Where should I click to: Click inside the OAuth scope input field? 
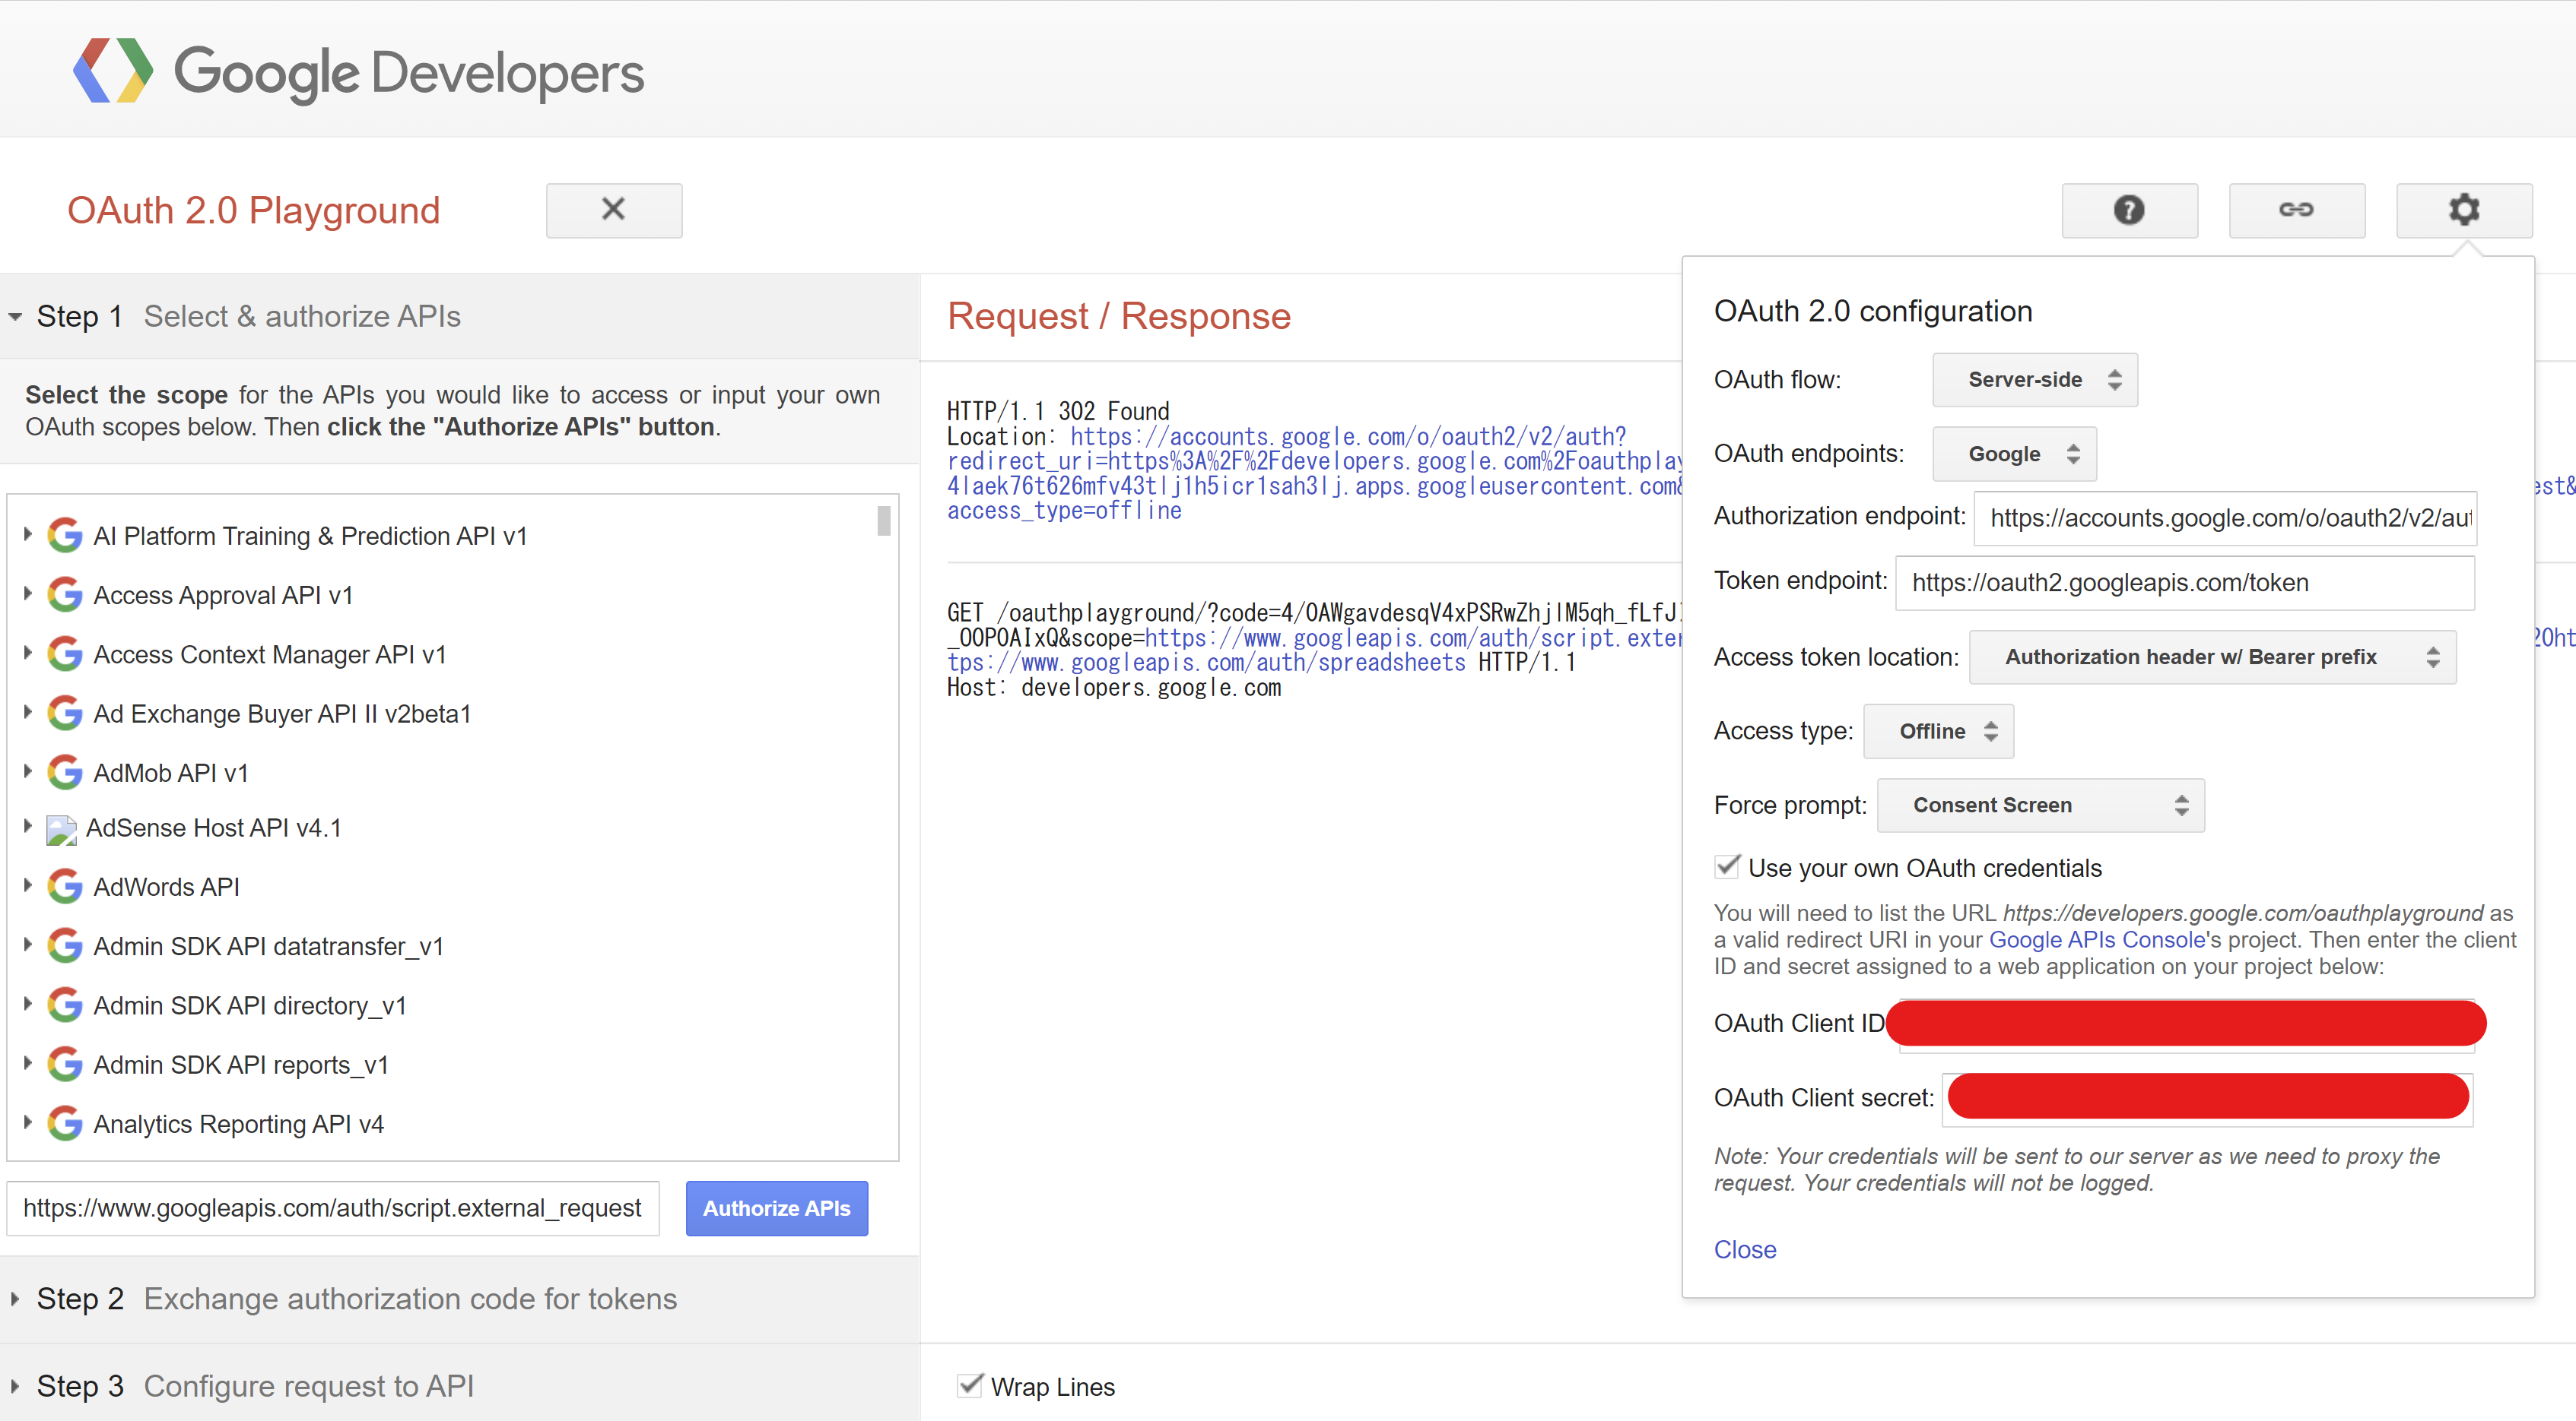click(332, 1208)
